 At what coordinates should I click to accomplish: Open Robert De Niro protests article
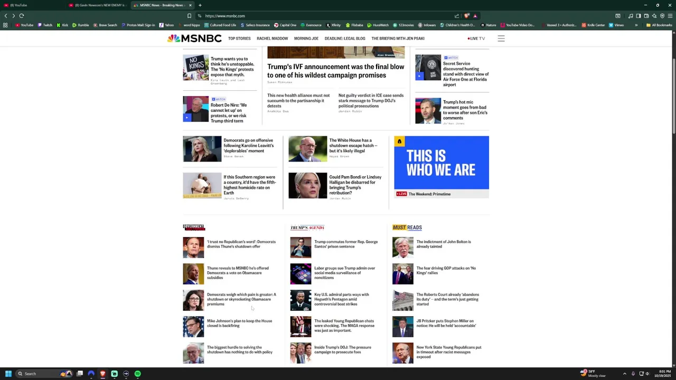(x=229, y=113)
